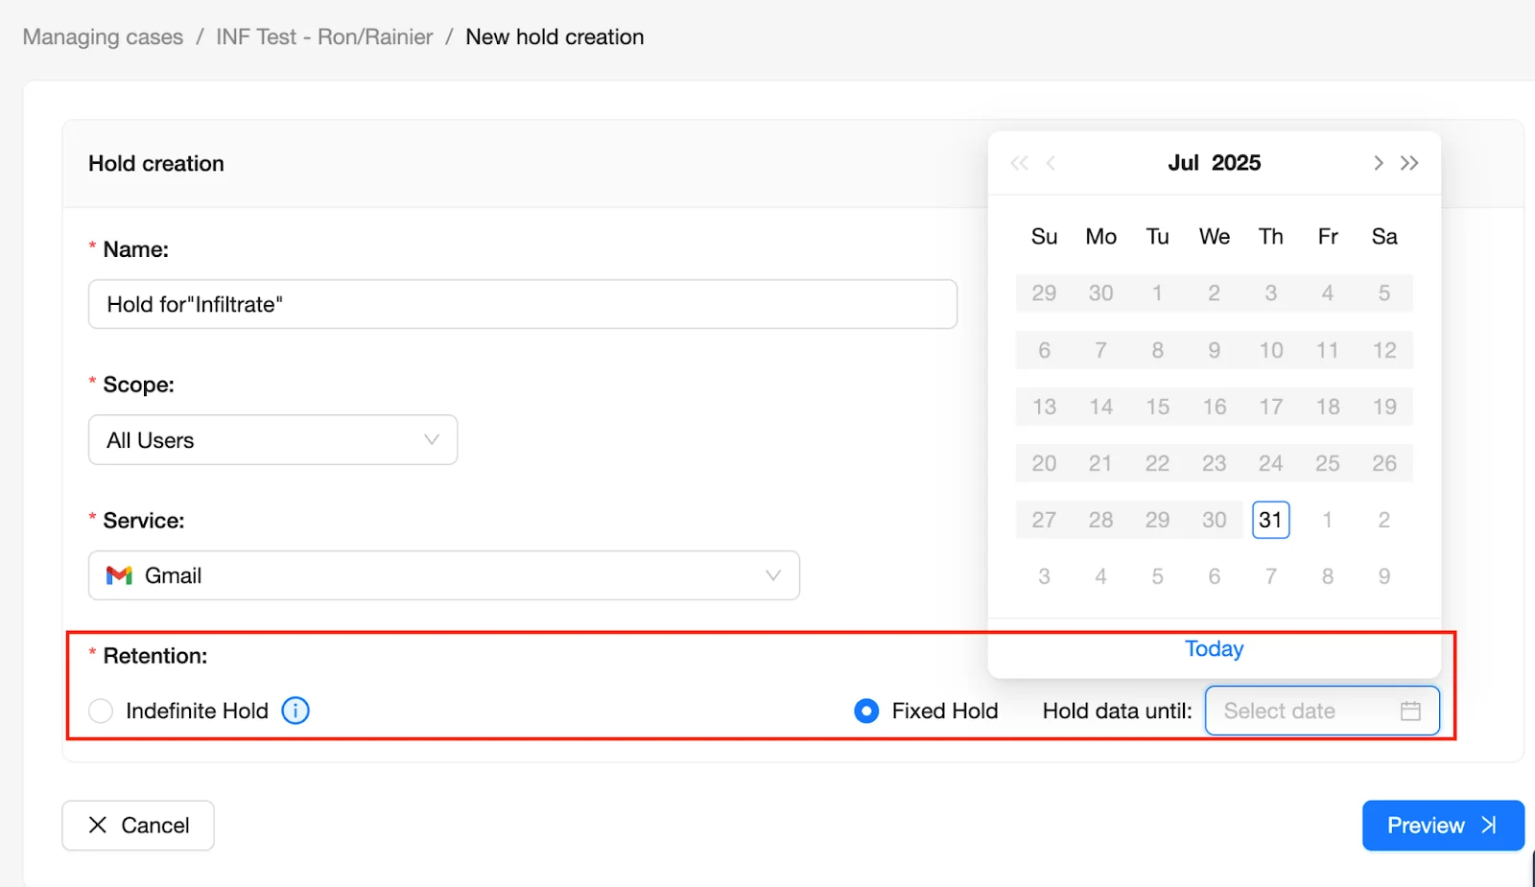Screen dimensions: 1535x887
Task: Jump to next year with double-right chevron
Action: click(x=1410, y=163)
